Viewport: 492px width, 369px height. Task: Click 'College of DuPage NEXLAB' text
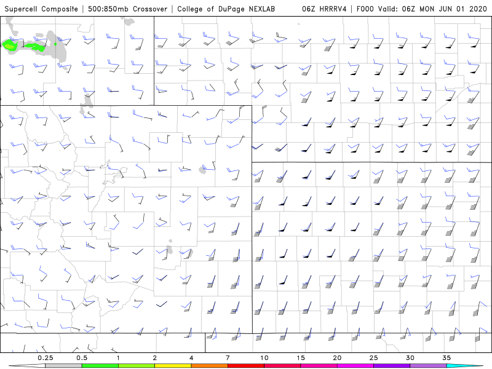tap(226, 9)
